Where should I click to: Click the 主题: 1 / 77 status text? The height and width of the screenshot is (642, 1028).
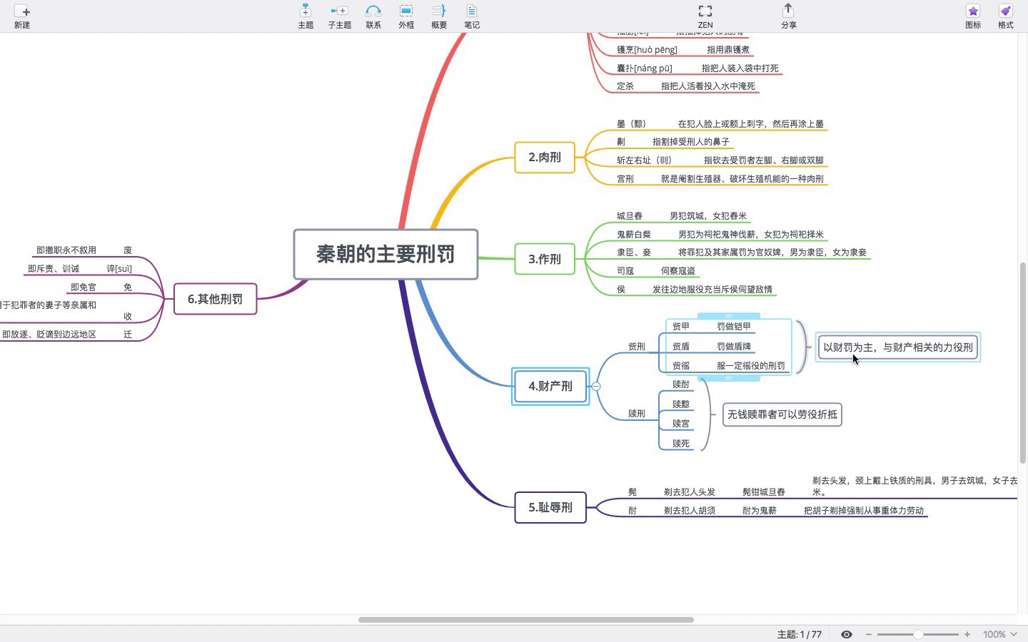tap(800, 634)
